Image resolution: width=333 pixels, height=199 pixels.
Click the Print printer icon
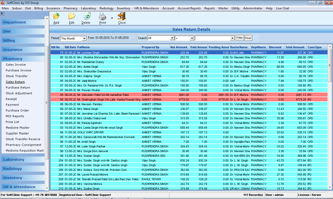(x=102, y=16)
